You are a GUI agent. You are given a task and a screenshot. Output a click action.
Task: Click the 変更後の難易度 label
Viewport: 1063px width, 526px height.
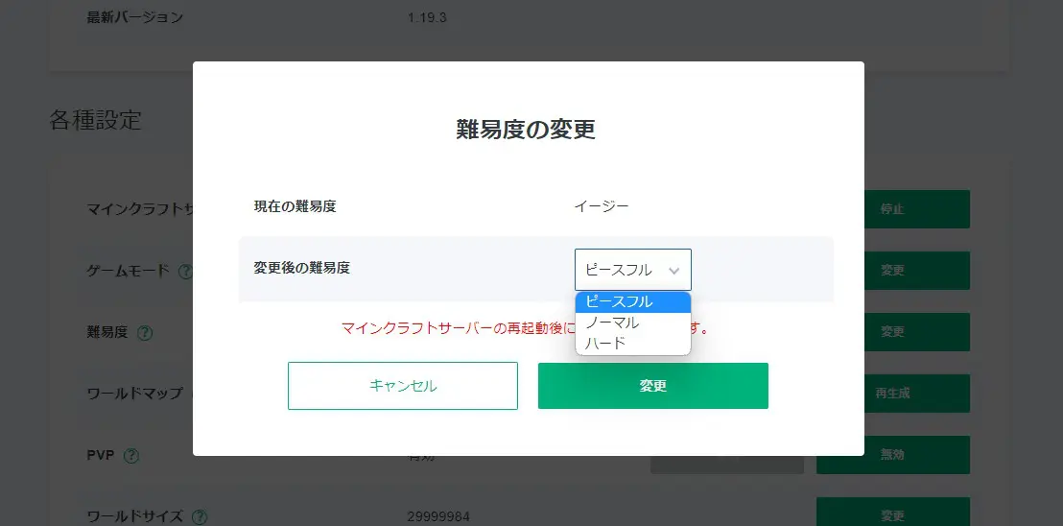(x=301, y=269)
